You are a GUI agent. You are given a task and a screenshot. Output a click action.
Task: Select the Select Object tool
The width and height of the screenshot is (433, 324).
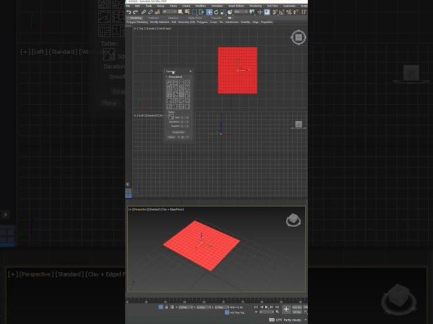click(181, 12)
